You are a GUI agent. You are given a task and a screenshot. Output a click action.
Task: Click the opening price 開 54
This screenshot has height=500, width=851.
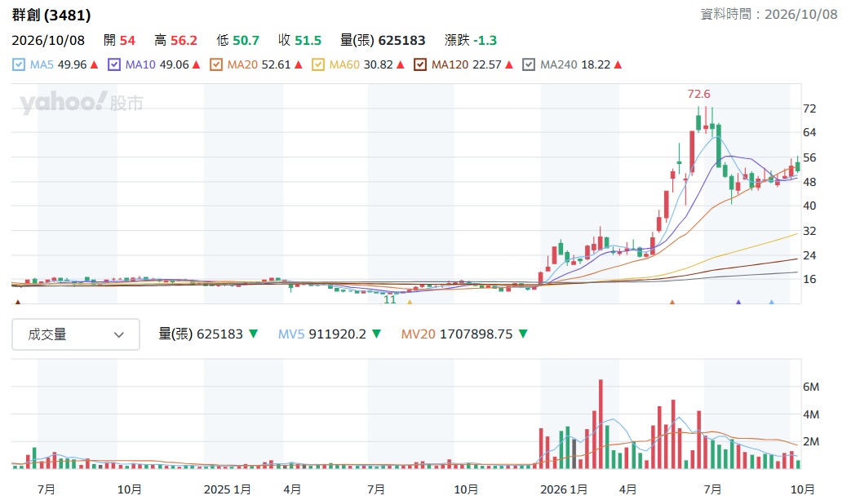click(x=119, y=40)
